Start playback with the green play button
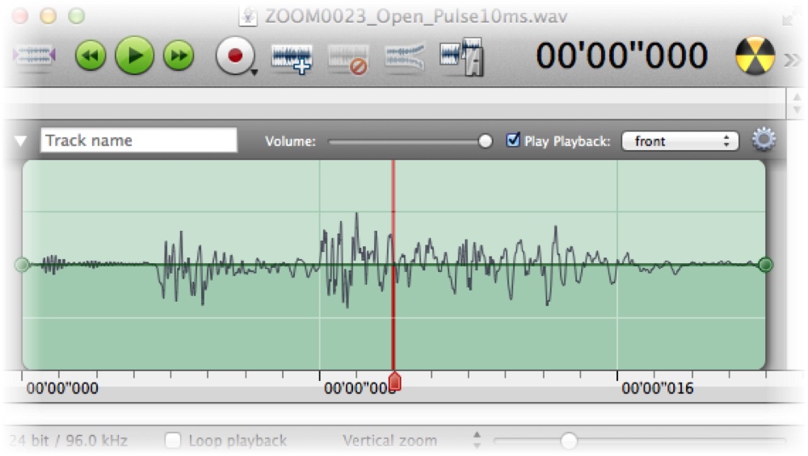The width and height of the screenshot is (808, 456). 134,55
